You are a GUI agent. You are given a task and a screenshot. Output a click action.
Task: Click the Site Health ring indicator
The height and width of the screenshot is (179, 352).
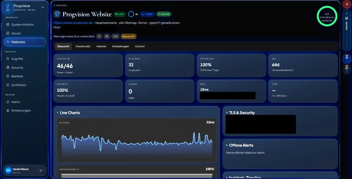pos(327,16)
